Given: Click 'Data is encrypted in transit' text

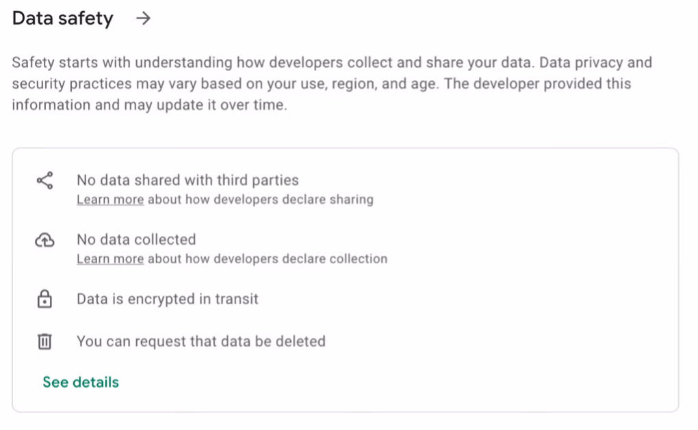Looking at the screenshot, I should (167, 299).
